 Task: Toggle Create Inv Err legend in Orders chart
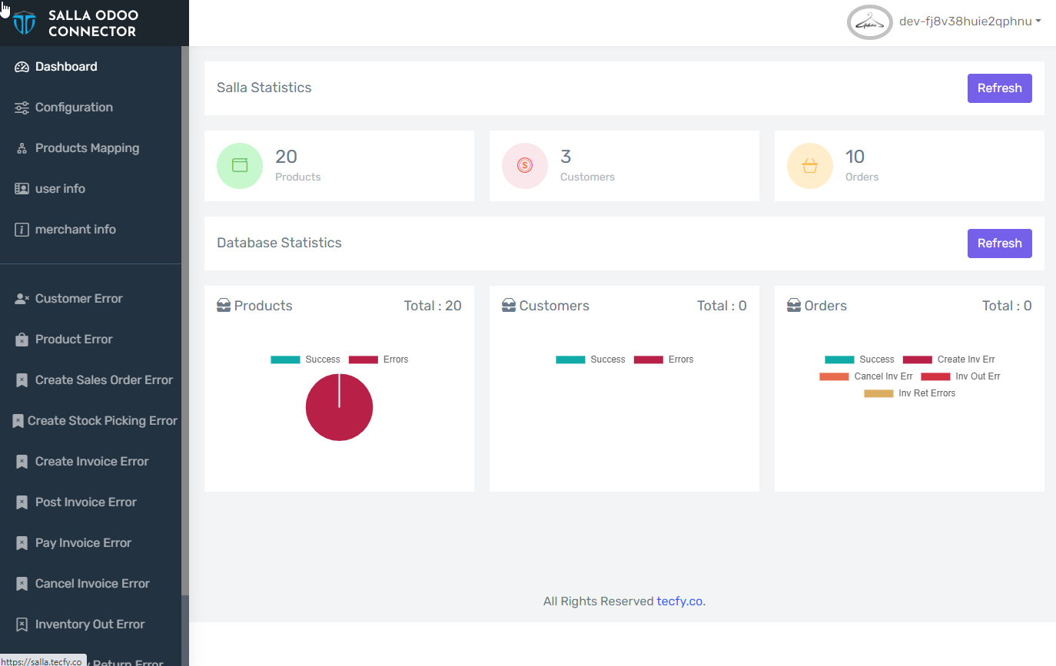point(948,360)
